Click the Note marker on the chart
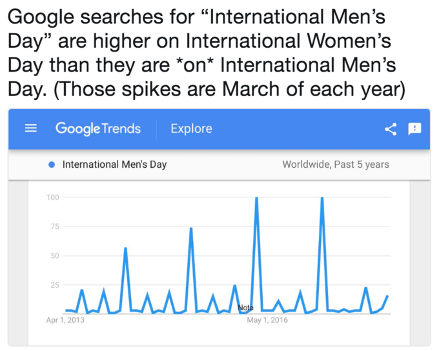439x351 pixels. click(245, 308)
